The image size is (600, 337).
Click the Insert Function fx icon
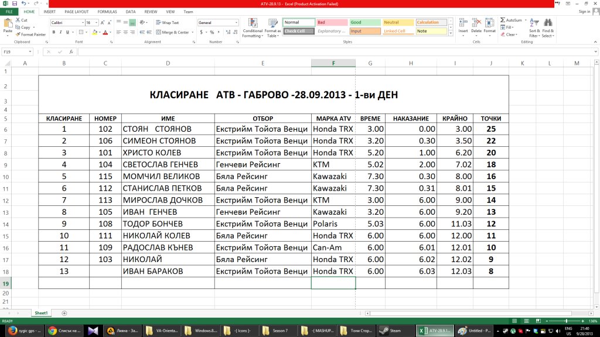pyautogui.click(x=71, y=52)
